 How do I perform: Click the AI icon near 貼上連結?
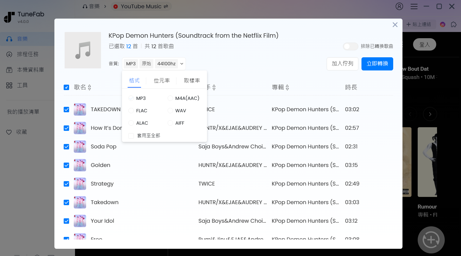[442, 24]
